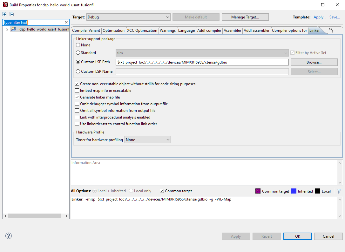Open the Warnings tab
This screenshot has height=252, width=345.
click(167, 31)
